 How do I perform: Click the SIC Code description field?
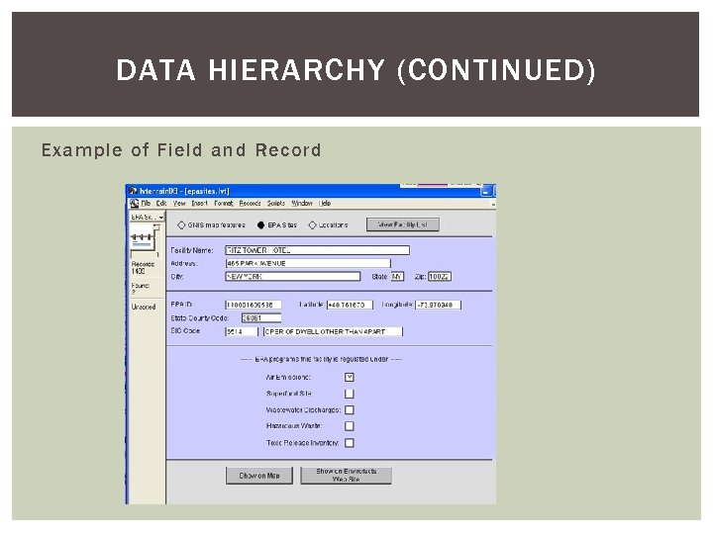pos(333,331)
